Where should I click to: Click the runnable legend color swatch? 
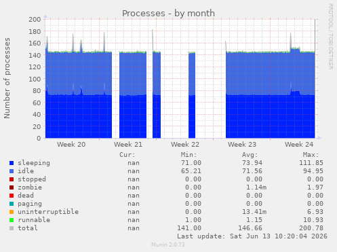12,220
